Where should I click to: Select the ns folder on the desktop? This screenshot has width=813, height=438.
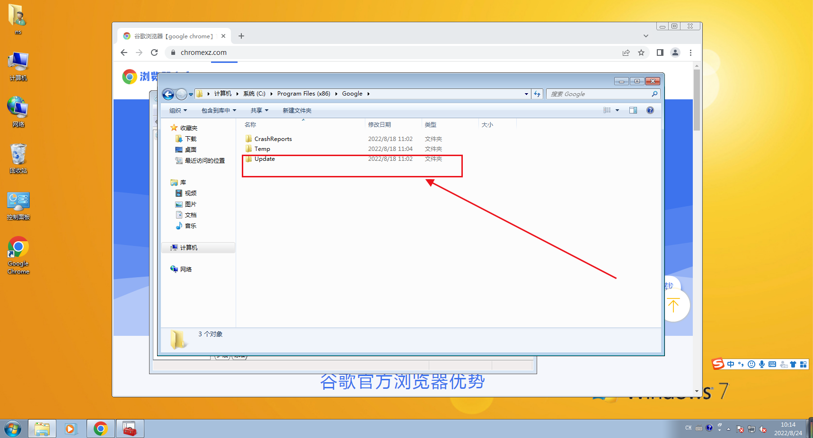[x=18, y=19]
